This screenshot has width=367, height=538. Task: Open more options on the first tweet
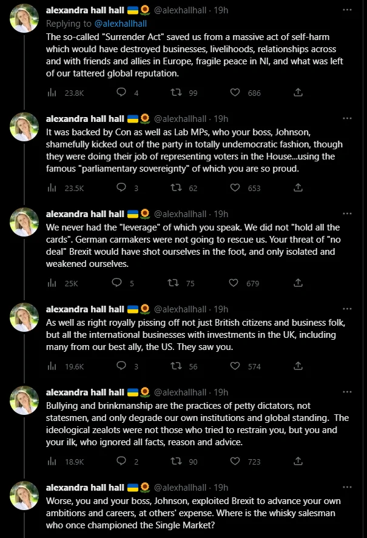pos(347,10)
